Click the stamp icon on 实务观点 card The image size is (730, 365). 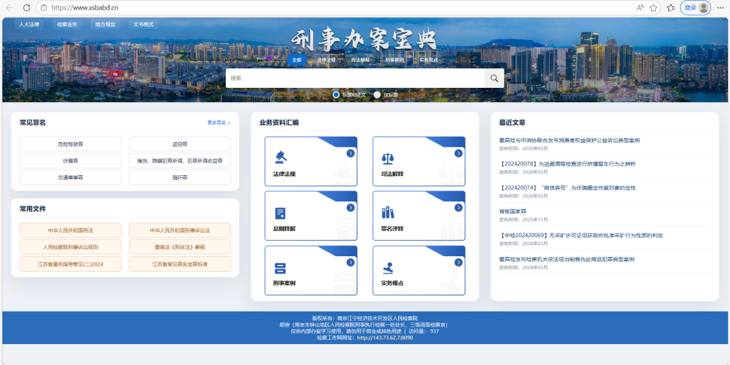point(388,268)
